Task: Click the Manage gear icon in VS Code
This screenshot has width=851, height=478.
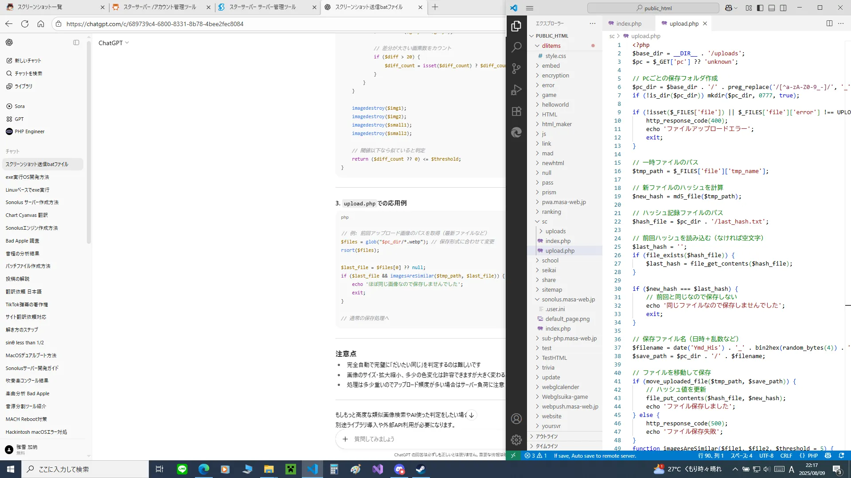Action: pos(516,439)
